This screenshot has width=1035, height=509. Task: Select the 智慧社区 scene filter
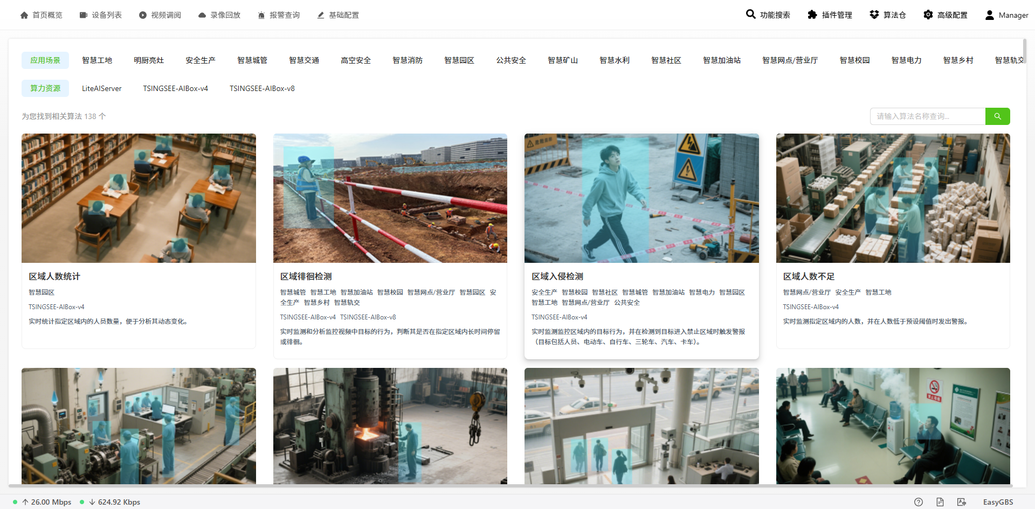tap(666, 60)
